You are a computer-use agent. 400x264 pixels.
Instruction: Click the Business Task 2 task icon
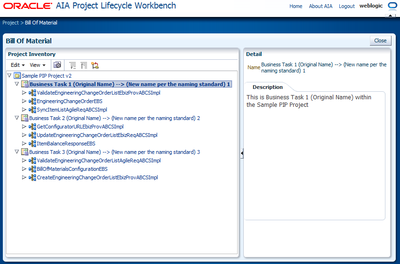(25, 118)
